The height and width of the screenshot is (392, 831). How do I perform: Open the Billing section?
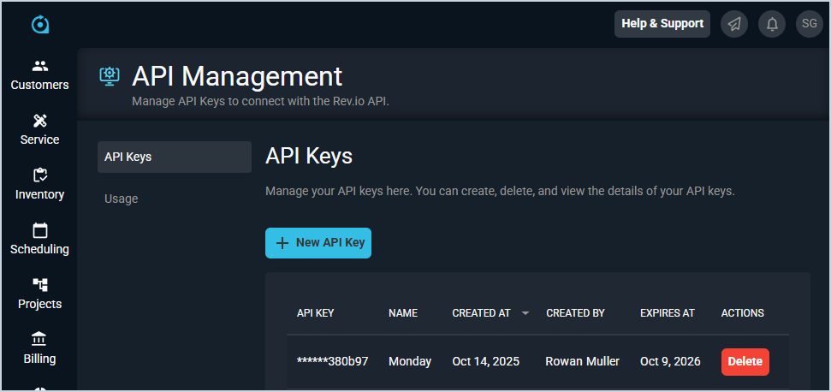click(39, 349)
